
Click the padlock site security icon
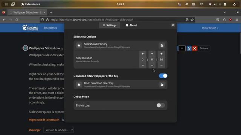pyautogui.click(x=47, y=20)
